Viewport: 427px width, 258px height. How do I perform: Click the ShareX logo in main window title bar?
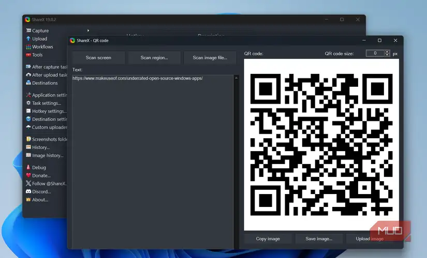(x=27, y=20)
